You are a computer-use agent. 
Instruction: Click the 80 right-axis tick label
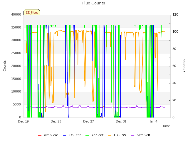click(x=174, y=49)
